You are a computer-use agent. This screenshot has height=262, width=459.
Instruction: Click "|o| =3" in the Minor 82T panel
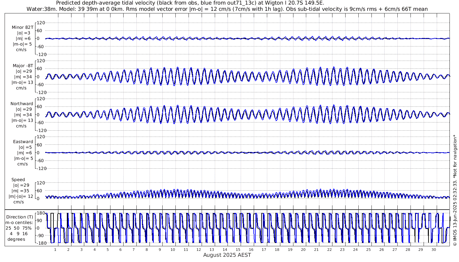24,33
